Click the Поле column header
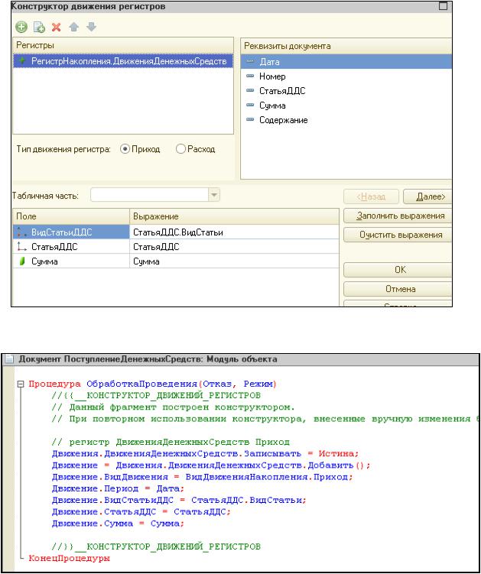 pos(71,216)
